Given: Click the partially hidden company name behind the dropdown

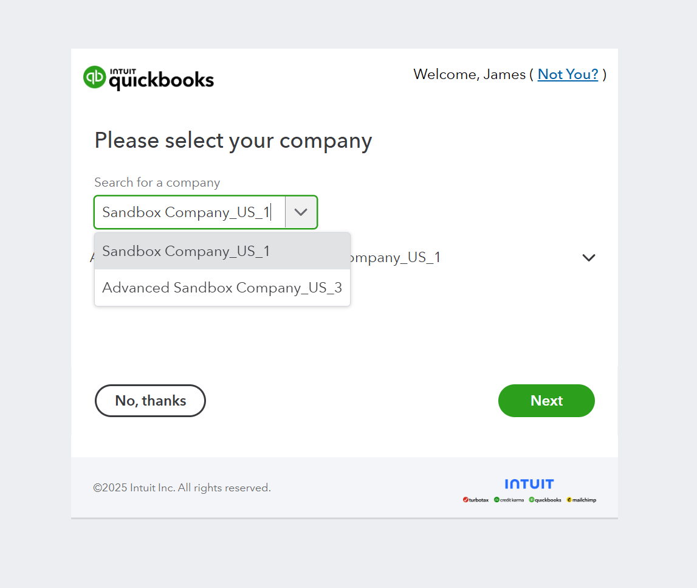Looking at the screenshot, I should tap(395, 258).
